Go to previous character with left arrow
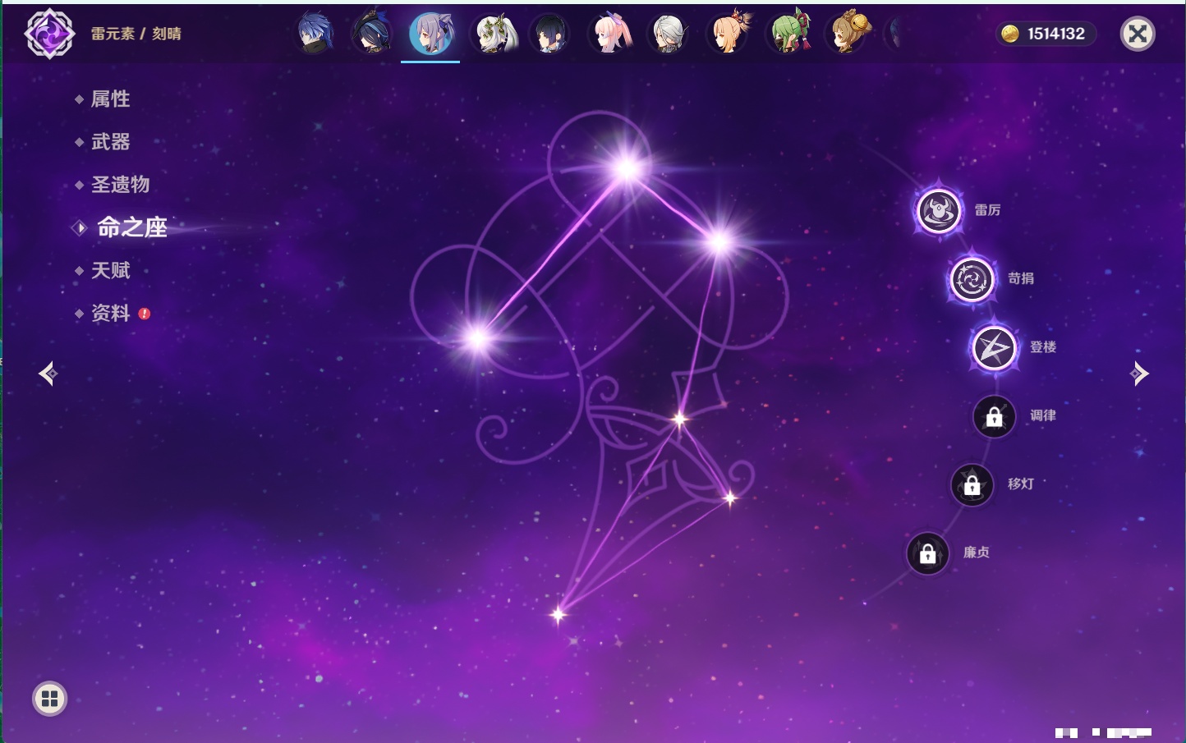 point(48,374)
